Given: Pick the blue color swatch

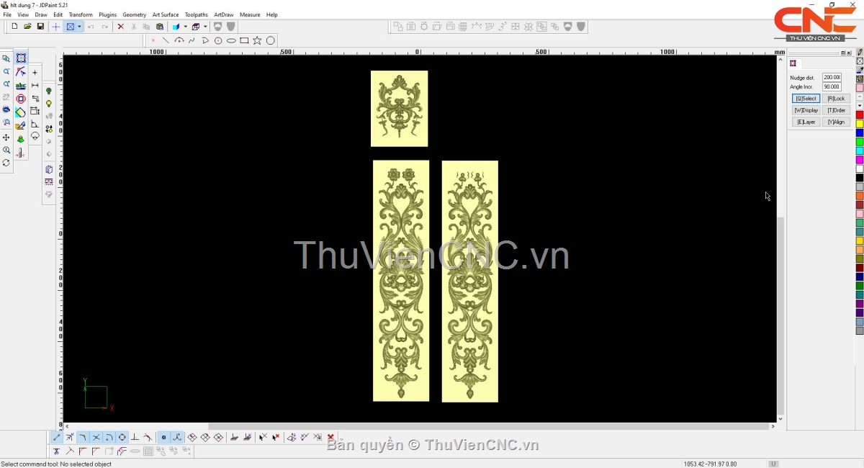Looking at the screenshot, I should click(x=860, y=133).
